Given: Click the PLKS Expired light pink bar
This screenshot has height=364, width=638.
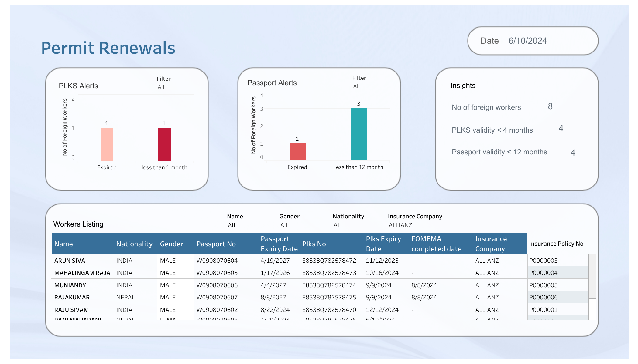Looking at the screenshot, I should (x=107, y=144).
